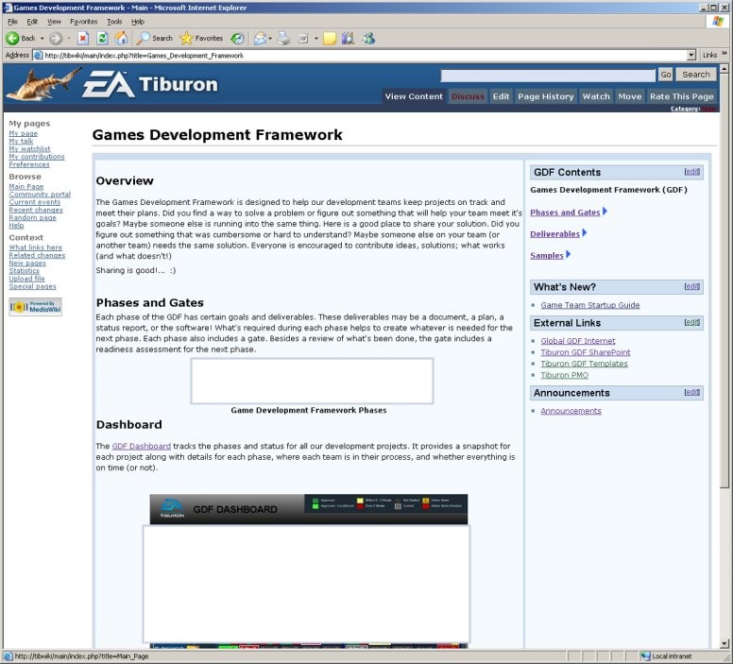Image resolution: width=733 pixels, height=664 pixels.
Task: Click the wiki Edit tab
Action: click(501, 96)
